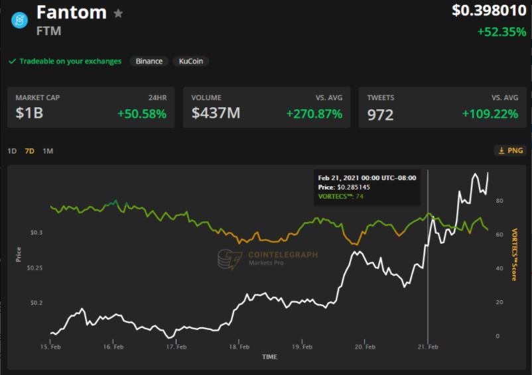Screen dimensions: 532x375
Task: Toggle the favorite star next to Fantom
Action: [118, 13]
